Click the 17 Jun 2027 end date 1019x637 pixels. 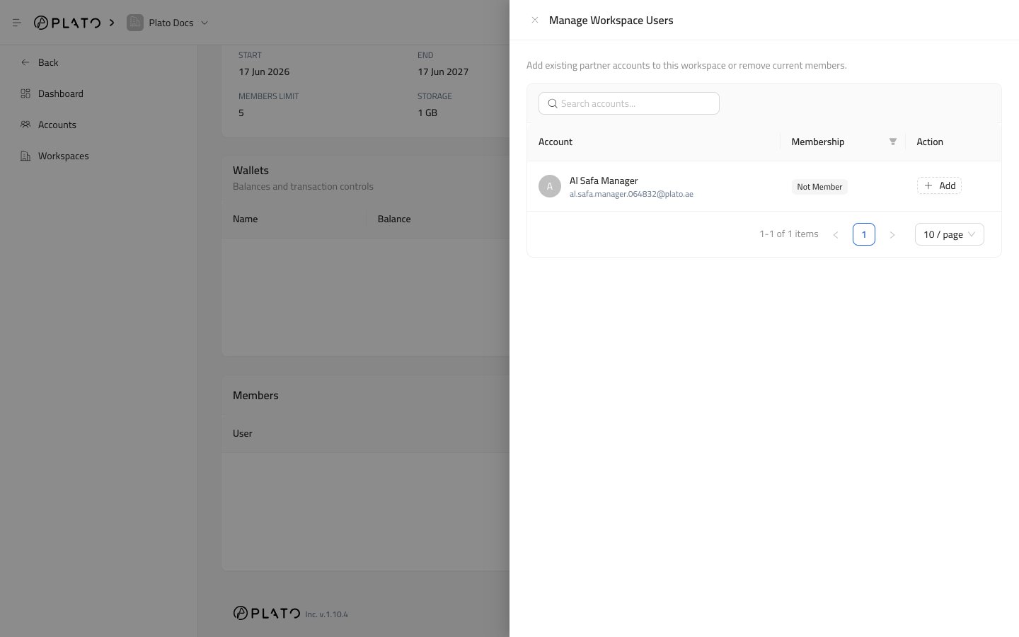[443, 71]
